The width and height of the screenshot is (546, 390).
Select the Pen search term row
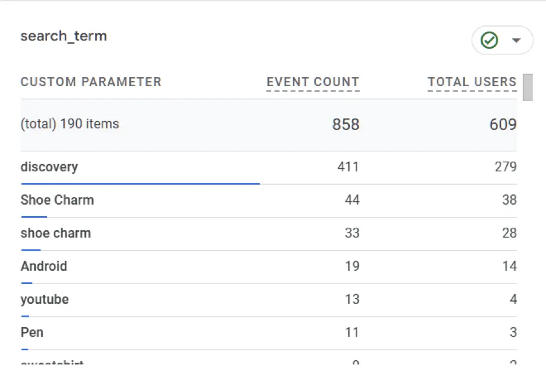(32, 332)
